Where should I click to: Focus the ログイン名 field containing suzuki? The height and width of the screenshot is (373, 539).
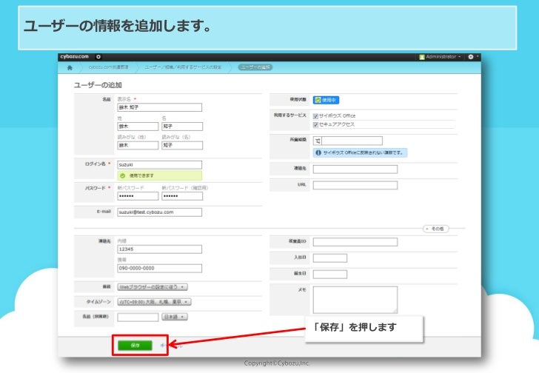159,165
